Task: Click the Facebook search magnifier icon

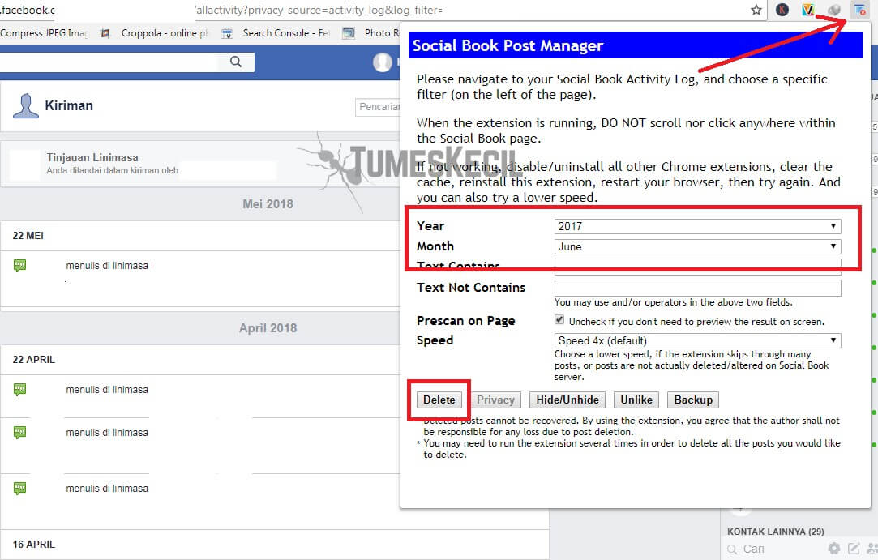Action: (x=236, y=62)
